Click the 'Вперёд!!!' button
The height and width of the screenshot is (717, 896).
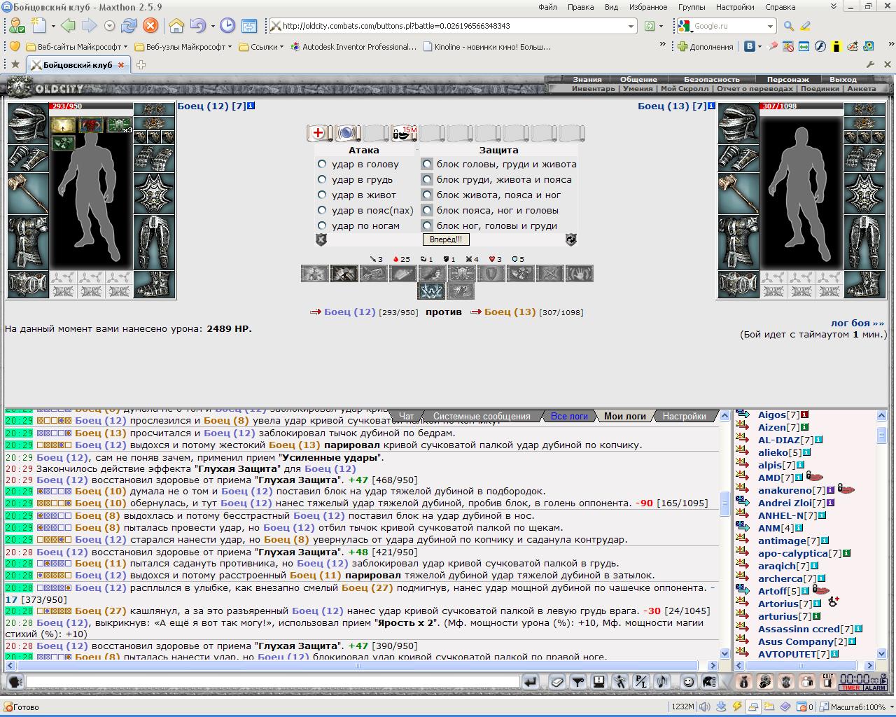click(446, 239)
